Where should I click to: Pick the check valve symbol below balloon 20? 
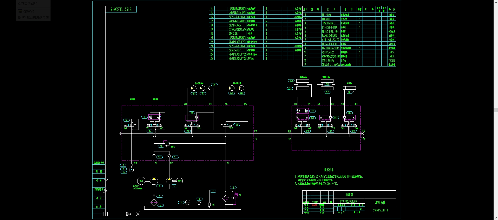click(x=210, y=88)
